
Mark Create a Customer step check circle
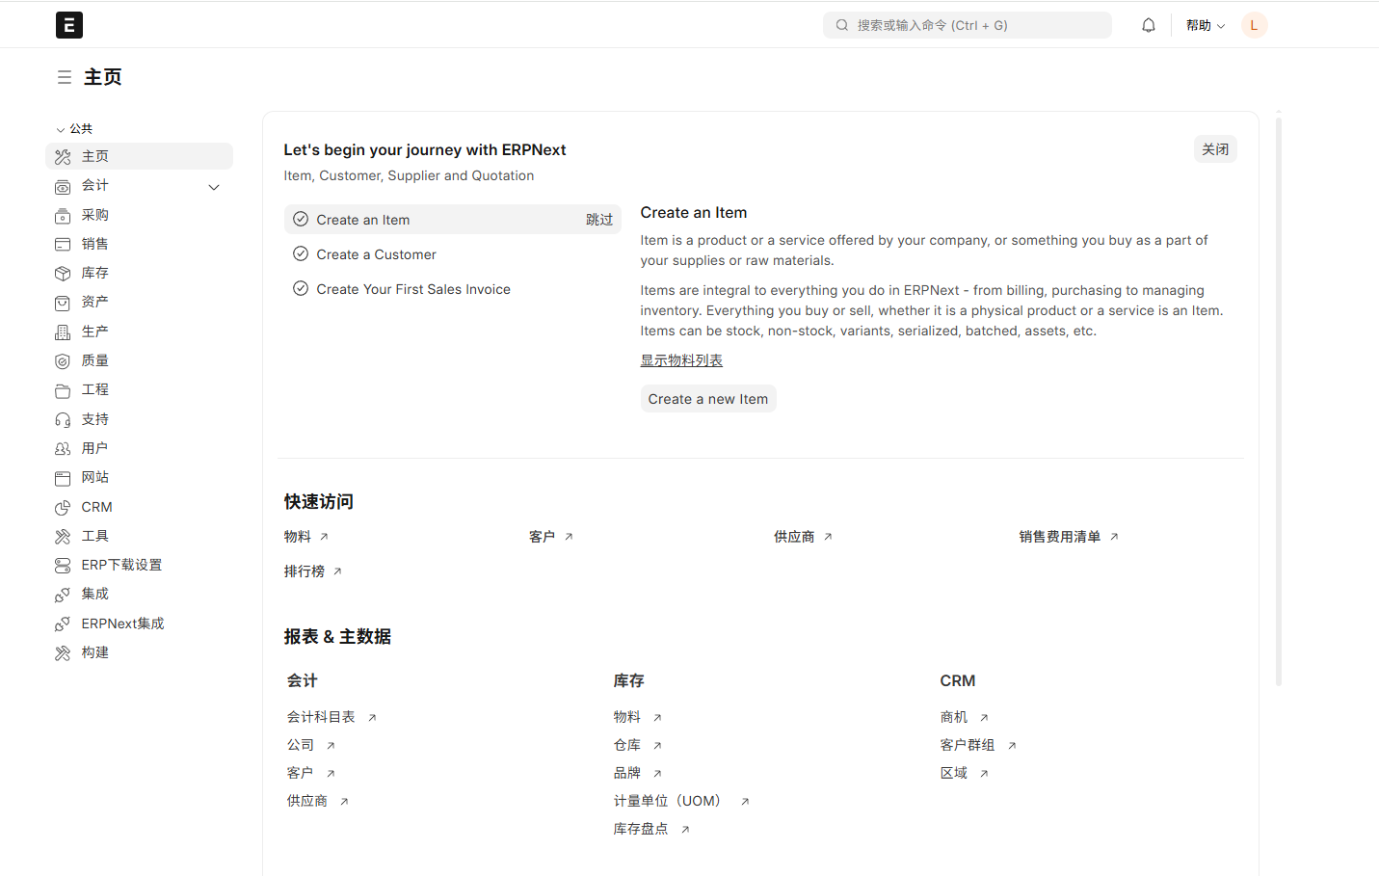point(301,253)
